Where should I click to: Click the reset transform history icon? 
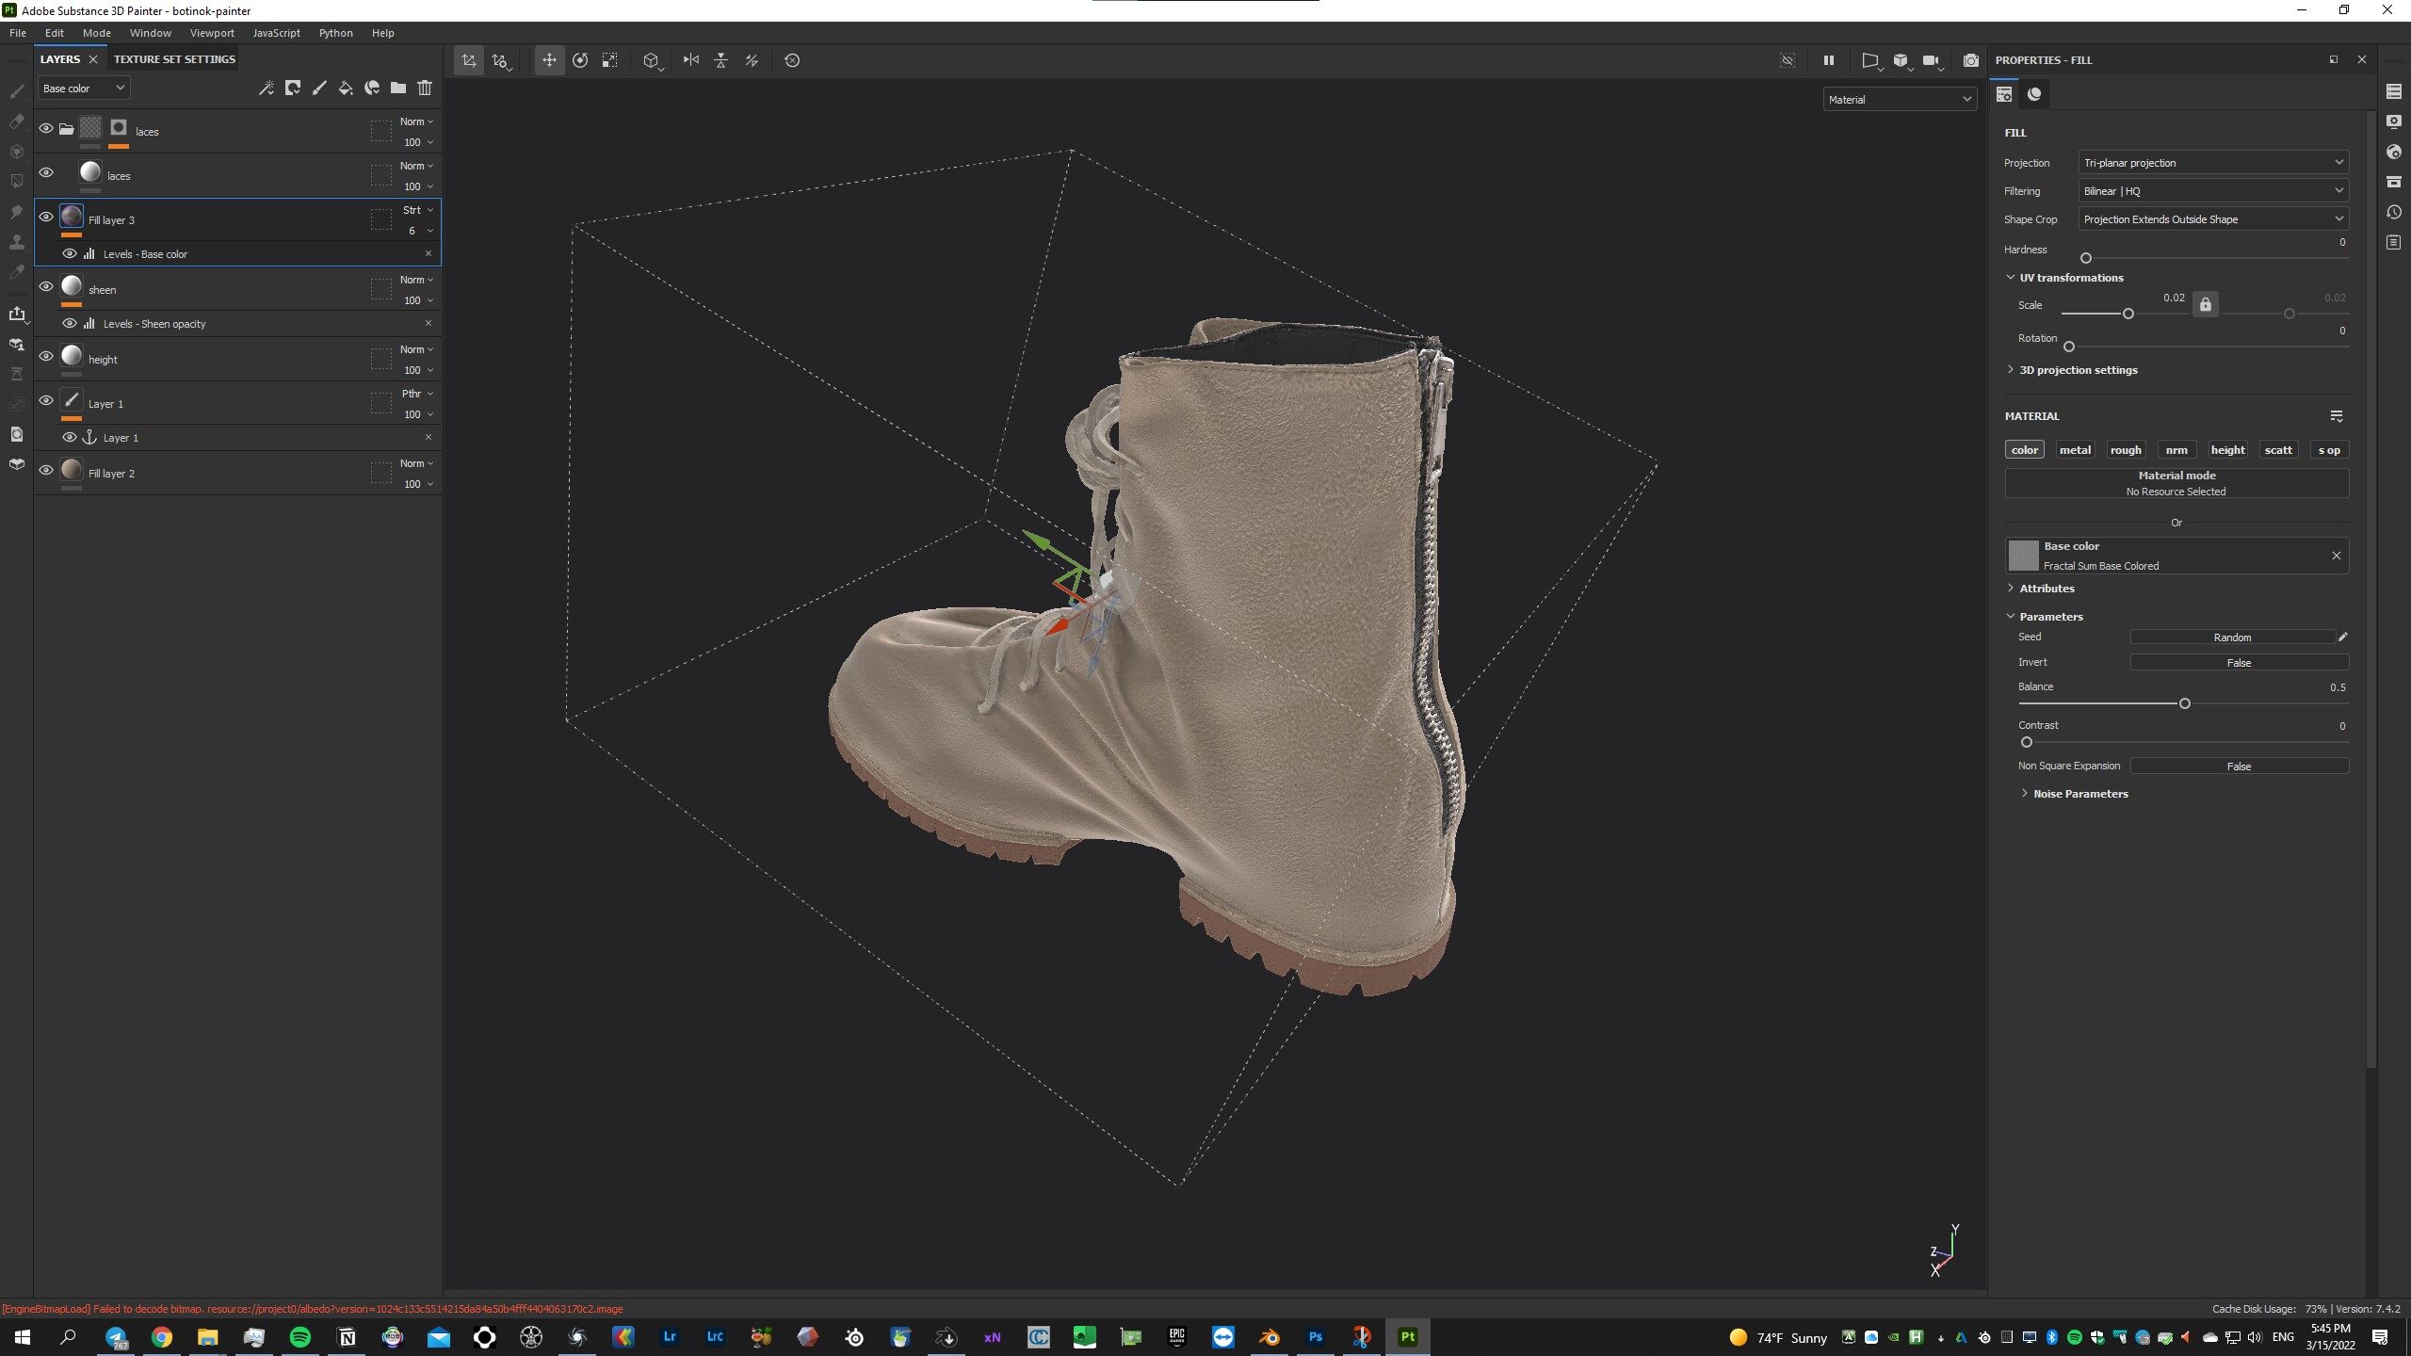pos(792,60)
